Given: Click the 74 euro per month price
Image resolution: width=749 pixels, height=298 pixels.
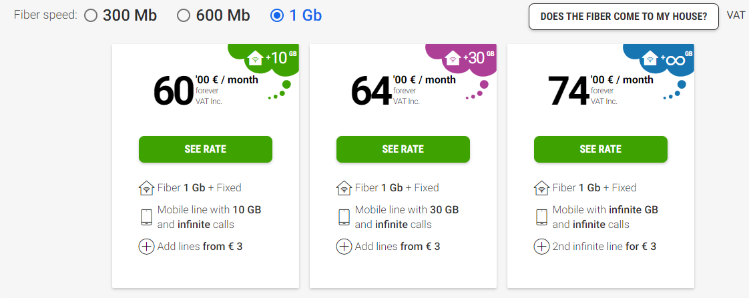Looking at the screenshot, I should tap(600, 90).
